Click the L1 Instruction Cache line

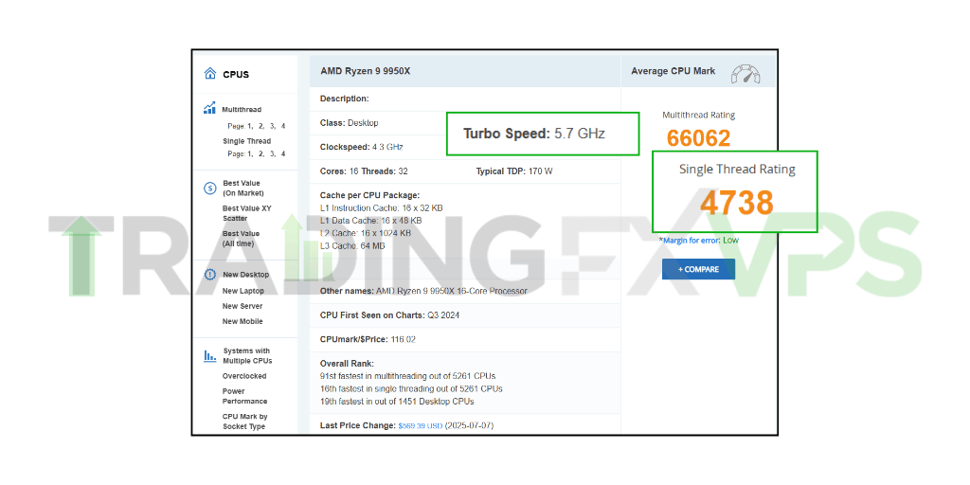381,207
